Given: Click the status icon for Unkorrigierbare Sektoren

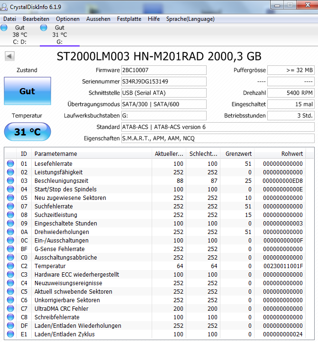Looking at the screenshot, I should [10, 300].
